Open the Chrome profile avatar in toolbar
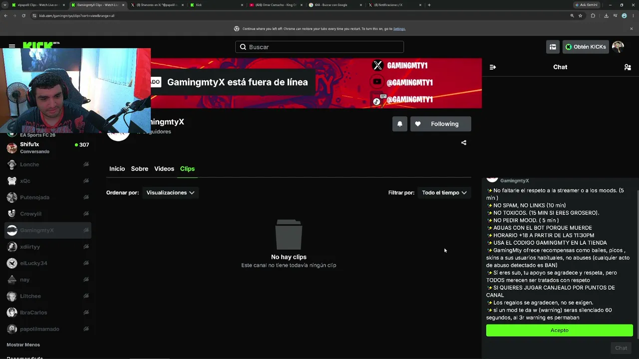Screen dimensions: 639x359 coord(624,15)
